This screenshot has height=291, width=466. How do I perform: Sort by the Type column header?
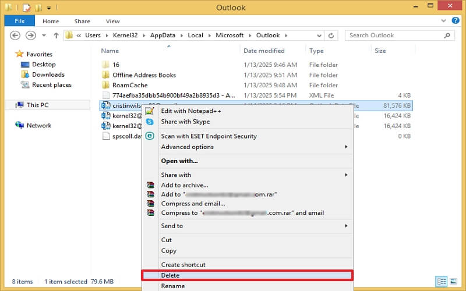tap(316, 51)
